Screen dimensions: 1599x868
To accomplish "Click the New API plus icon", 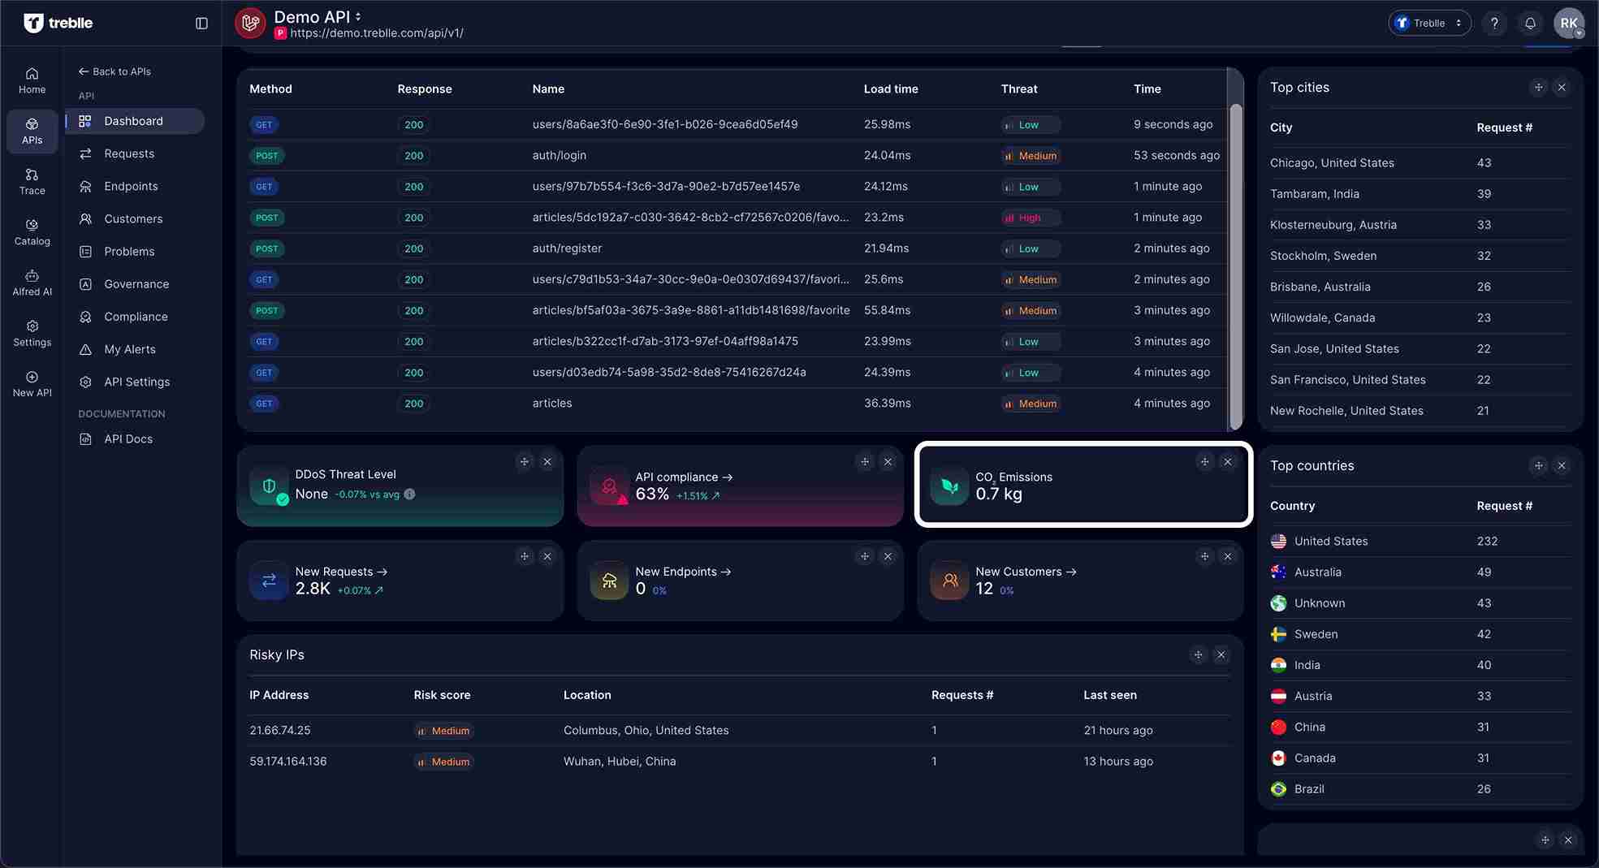I will [32, 378].
